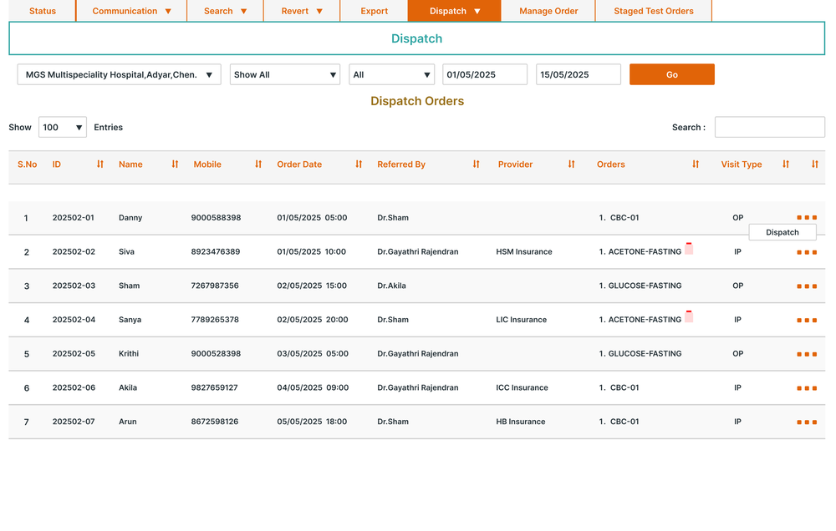Image resolution: width=836 pixels, height=531 pixels.
Task: Sort the Referred By column
Action: coord(475,164)
